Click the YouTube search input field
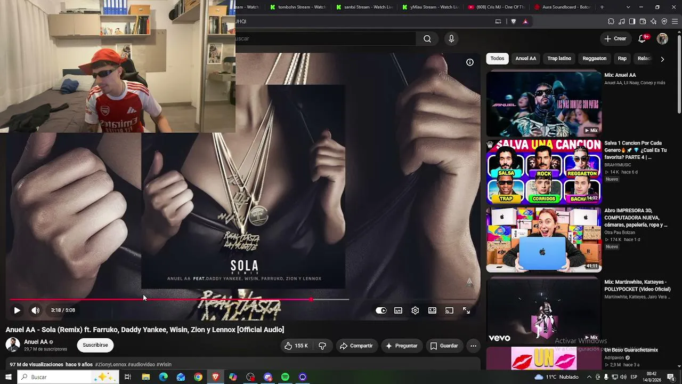This screenshot has height=384, width=682. pos(326,38)
